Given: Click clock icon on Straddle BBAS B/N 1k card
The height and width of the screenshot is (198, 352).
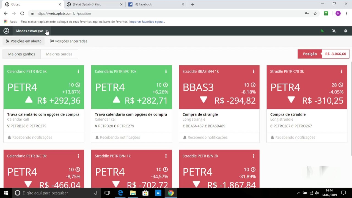Looking at the screenshot, I should point(253,85).
